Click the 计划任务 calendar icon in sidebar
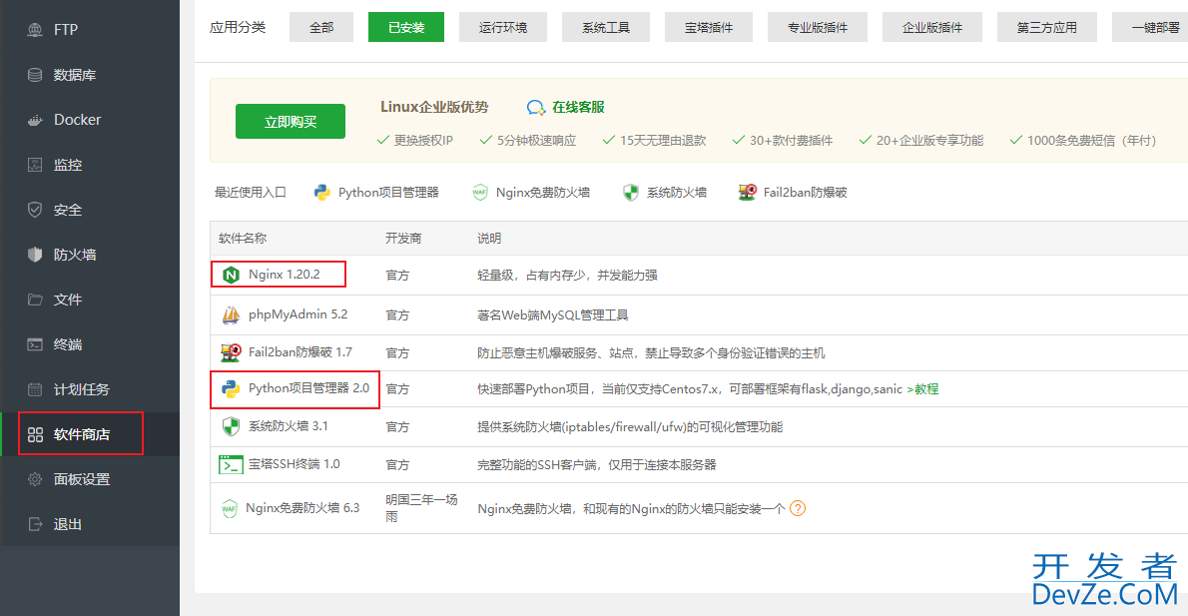This screenshot has height=616, width=1188. 35,389
